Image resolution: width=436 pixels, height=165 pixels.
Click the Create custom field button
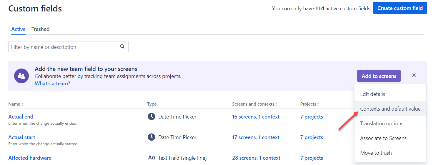click(x=400, y=8)
